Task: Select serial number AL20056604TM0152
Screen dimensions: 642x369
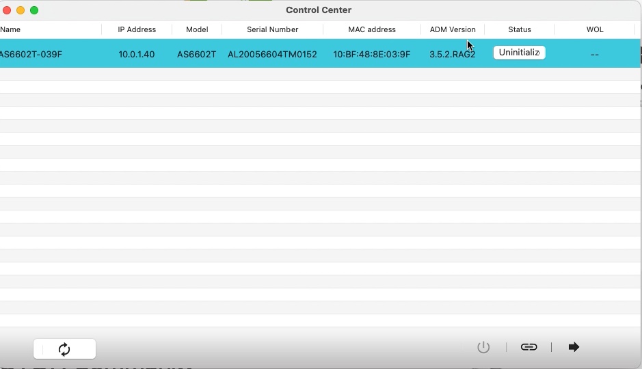Action: click(x=272, y=54)
